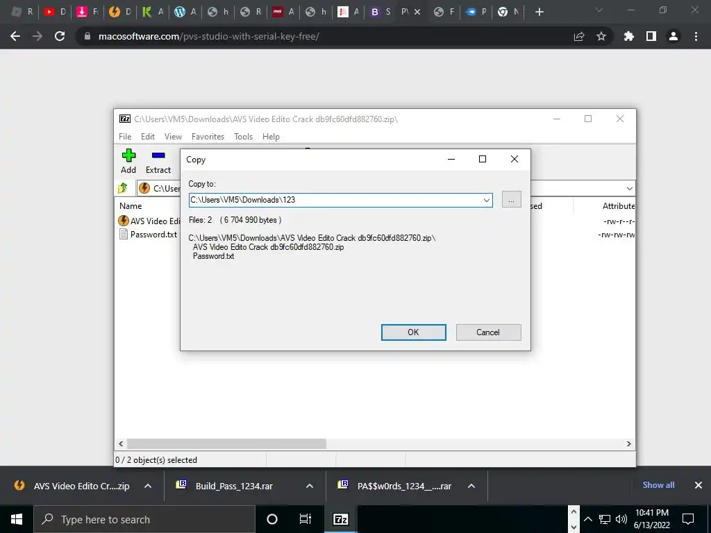
Task: Click the padlock site info icon
Action: [87, 36]
